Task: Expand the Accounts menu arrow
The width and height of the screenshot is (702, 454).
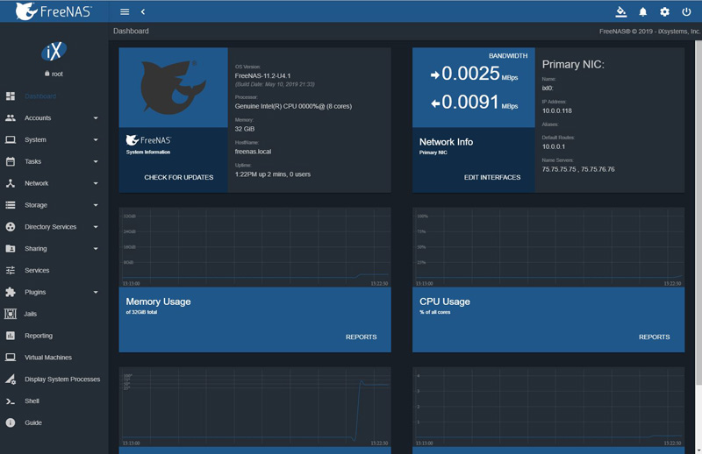Action: point(96,118)
